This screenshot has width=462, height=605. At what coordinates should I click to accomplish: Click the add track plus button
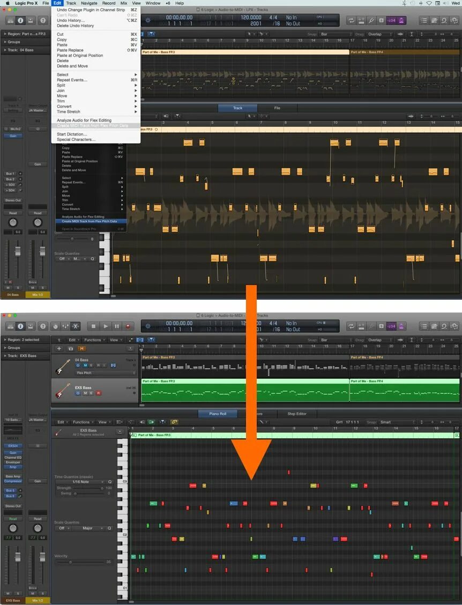tap(59, 349)
